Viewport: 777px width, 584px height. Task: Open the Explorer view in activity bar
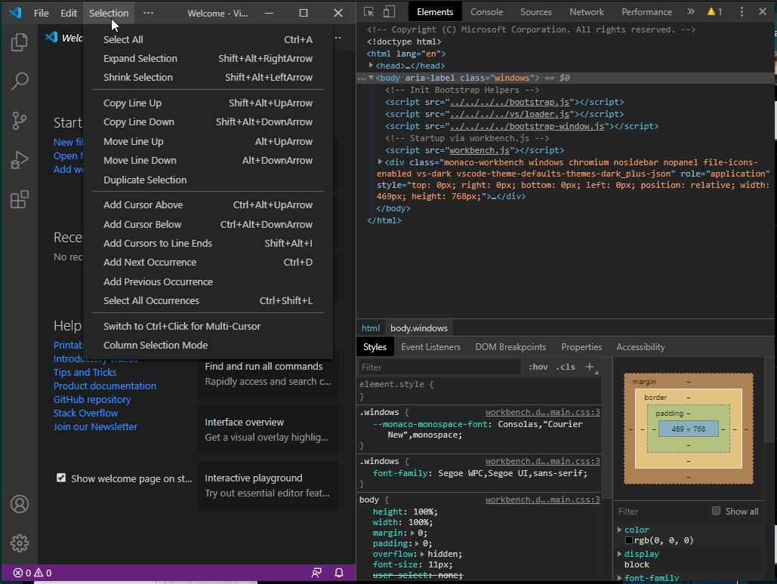click(20, 42)
